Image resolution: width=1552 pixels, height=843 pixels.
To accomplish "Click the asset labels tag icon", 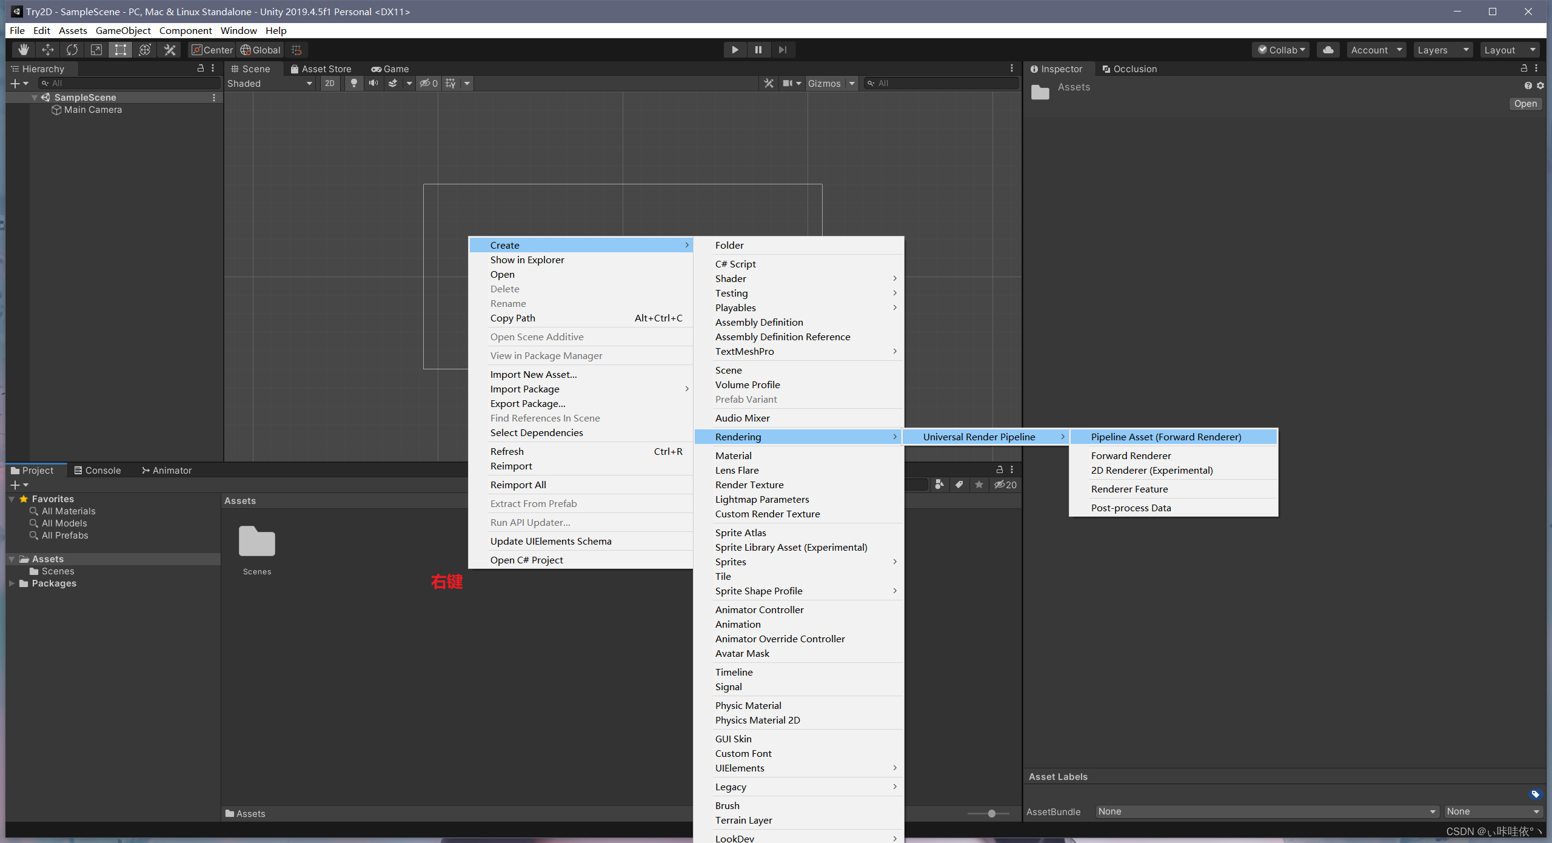I will click(x=1535, y=794).
